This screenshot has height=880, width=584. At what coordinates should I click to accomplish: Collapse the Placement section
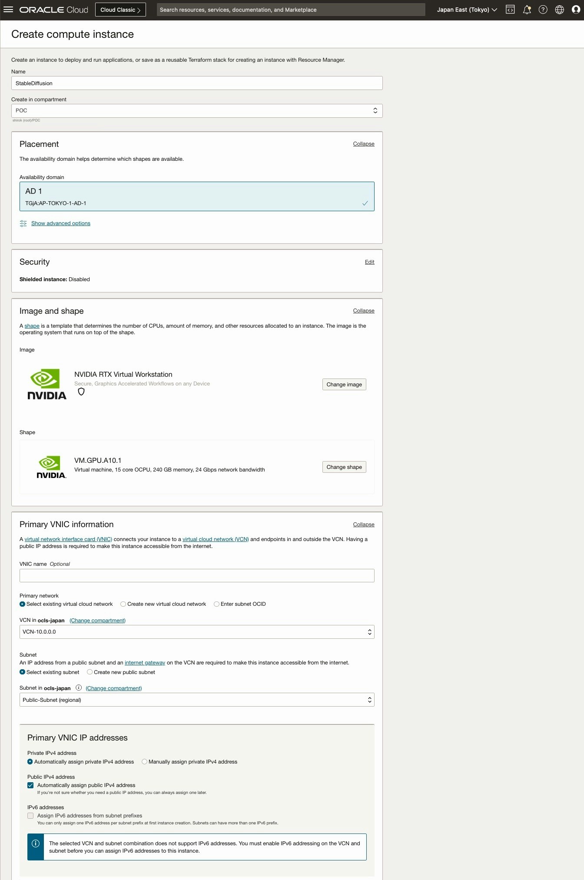[364, 144]
